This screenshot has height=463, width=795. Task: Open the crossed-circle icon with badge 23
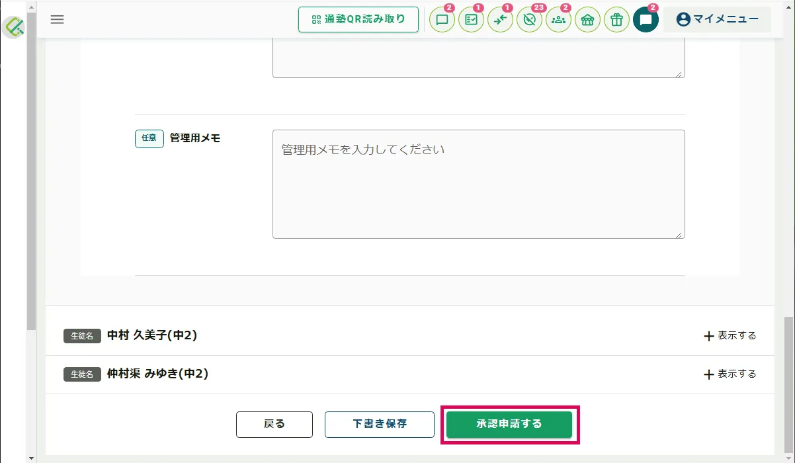pos(529,20)
